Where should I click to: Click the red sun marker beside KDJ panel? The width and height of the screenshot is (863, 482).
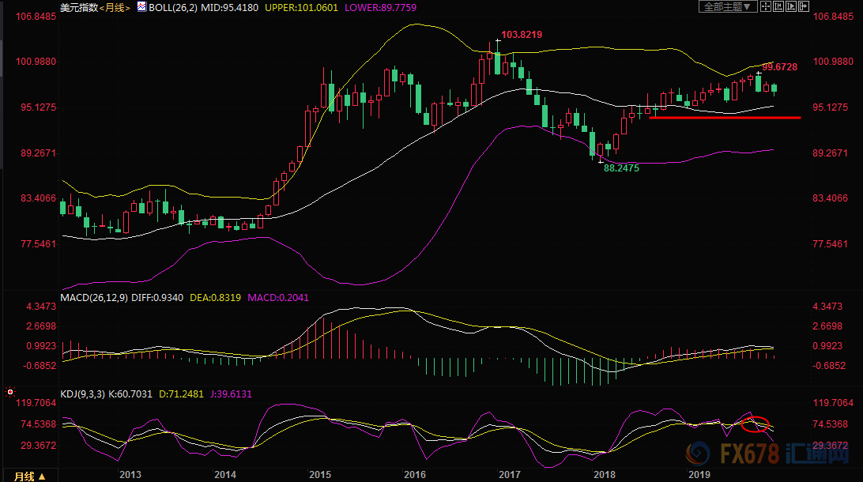click(9, 392)
